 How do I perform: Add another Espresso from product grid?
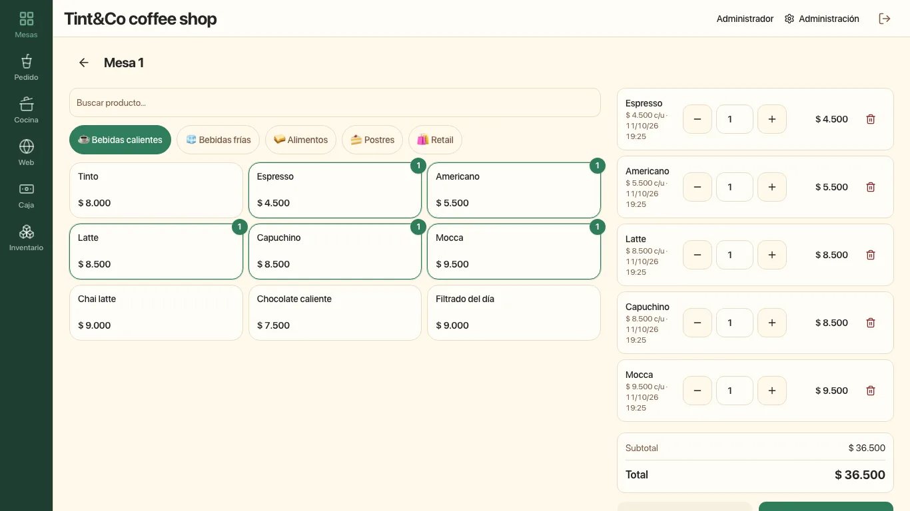coord(335,190)
